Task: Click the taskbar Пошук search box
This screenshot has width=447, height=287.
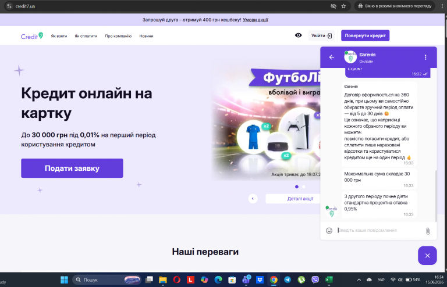Action: click(x=107, y=280)
